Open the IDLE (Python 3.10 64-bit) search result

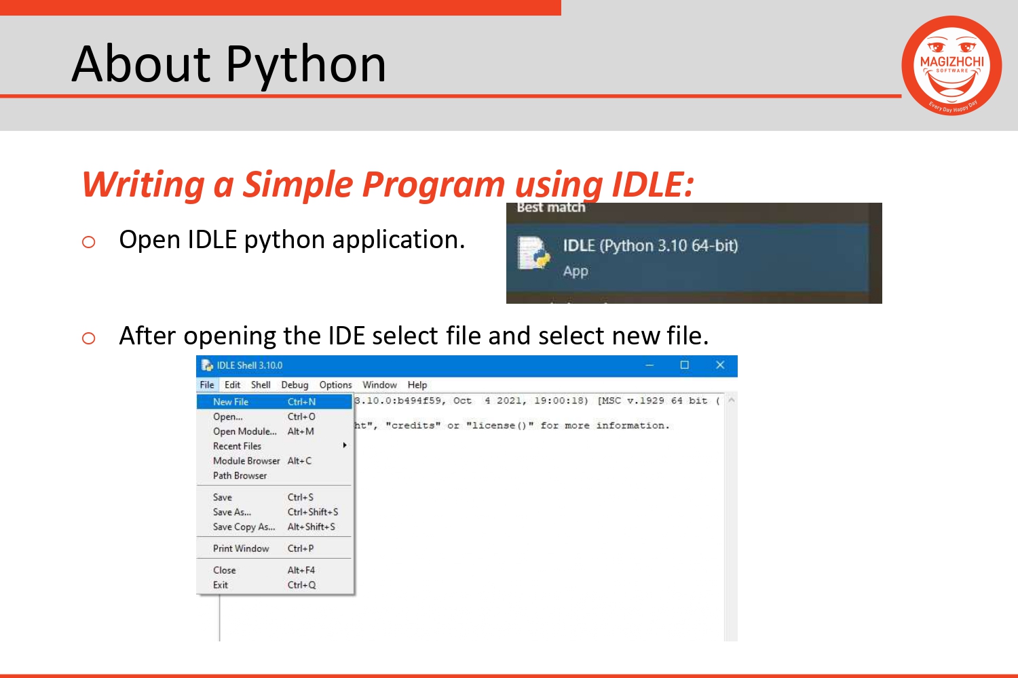coord(688,258)
